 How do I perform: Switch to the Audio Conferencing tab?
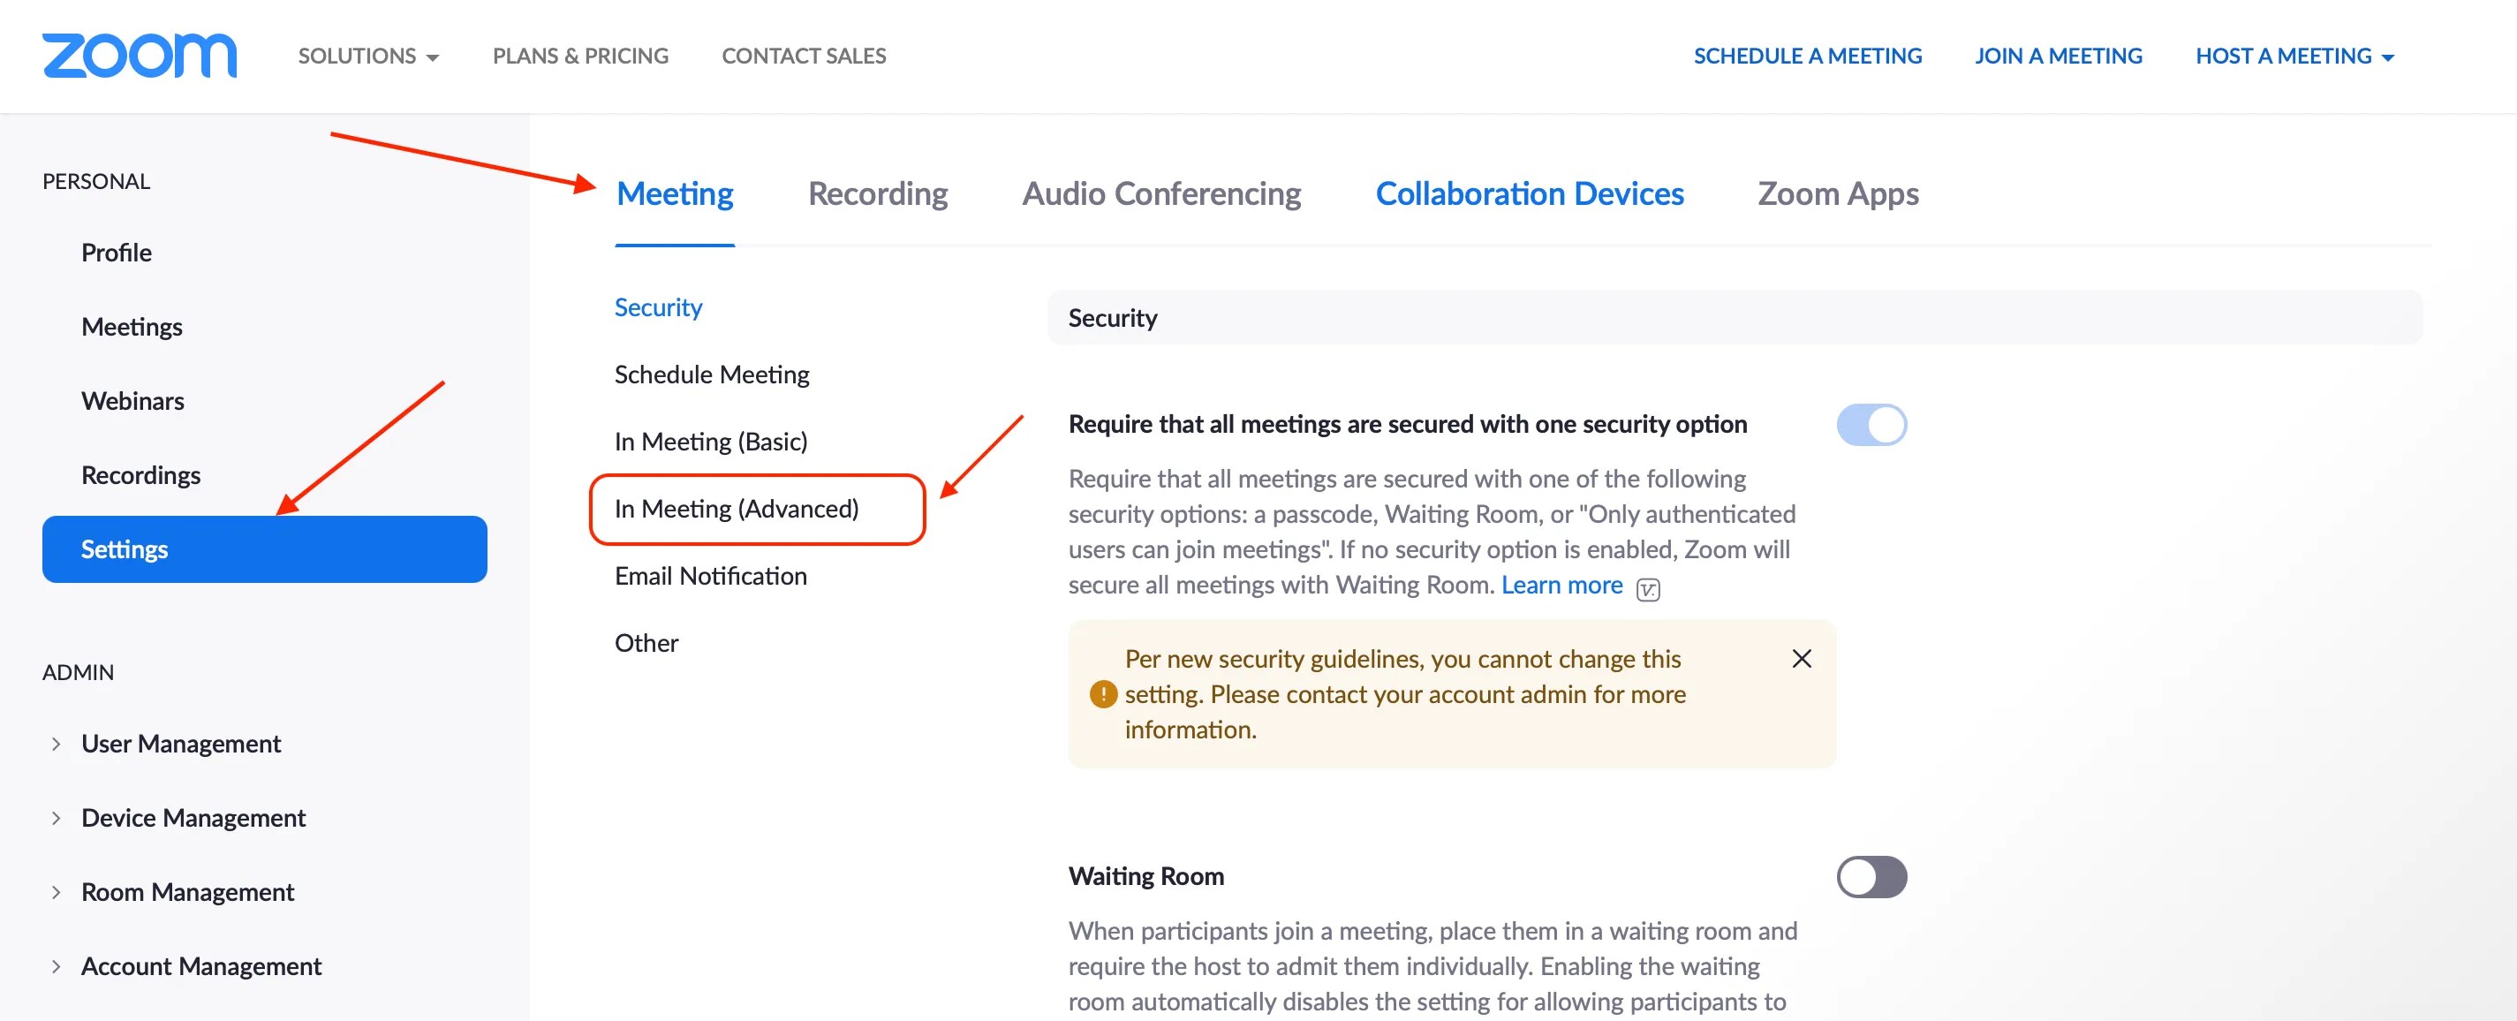(x=1160, y=193)
